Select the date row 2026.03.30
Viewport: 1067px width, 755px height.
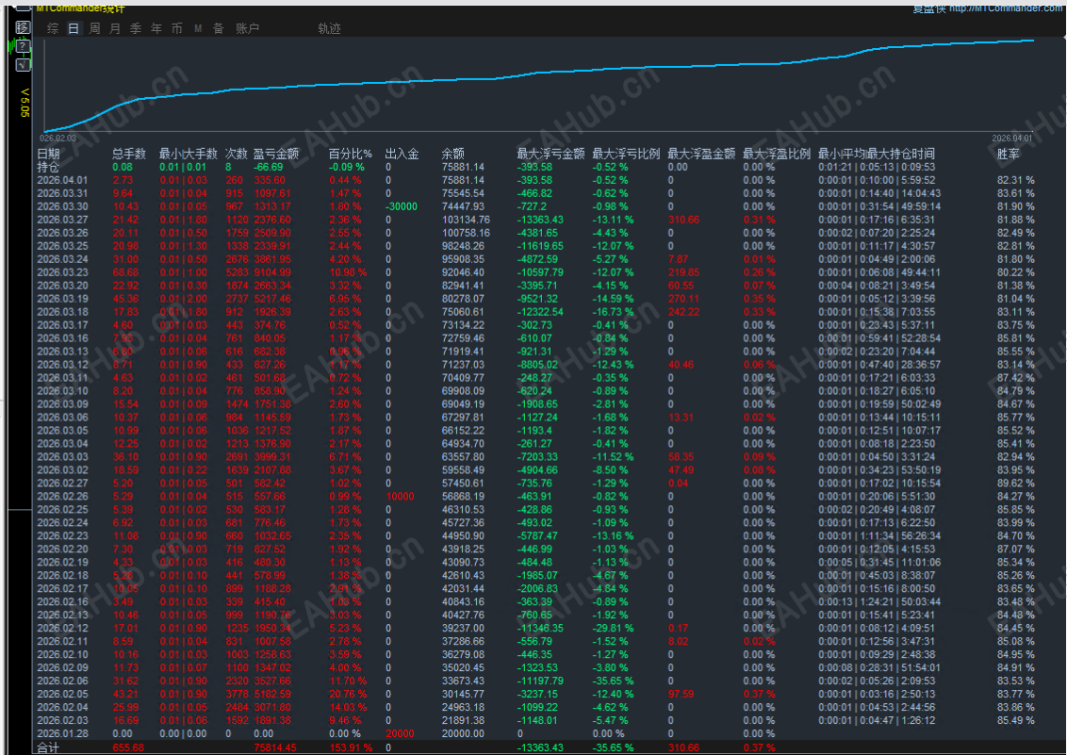pos(62,206)
